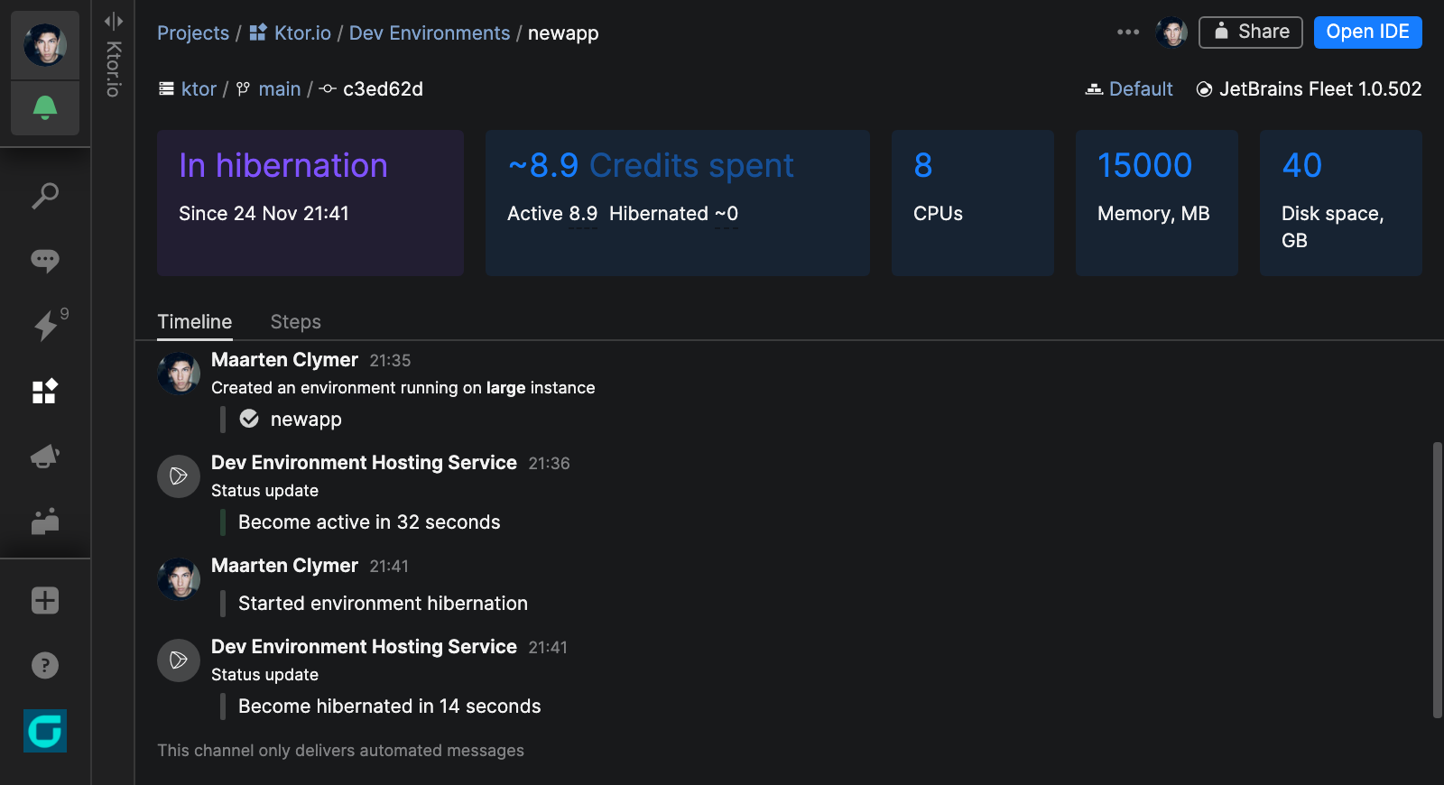Open the lightning bolt to-do icon

click(45, 326)
